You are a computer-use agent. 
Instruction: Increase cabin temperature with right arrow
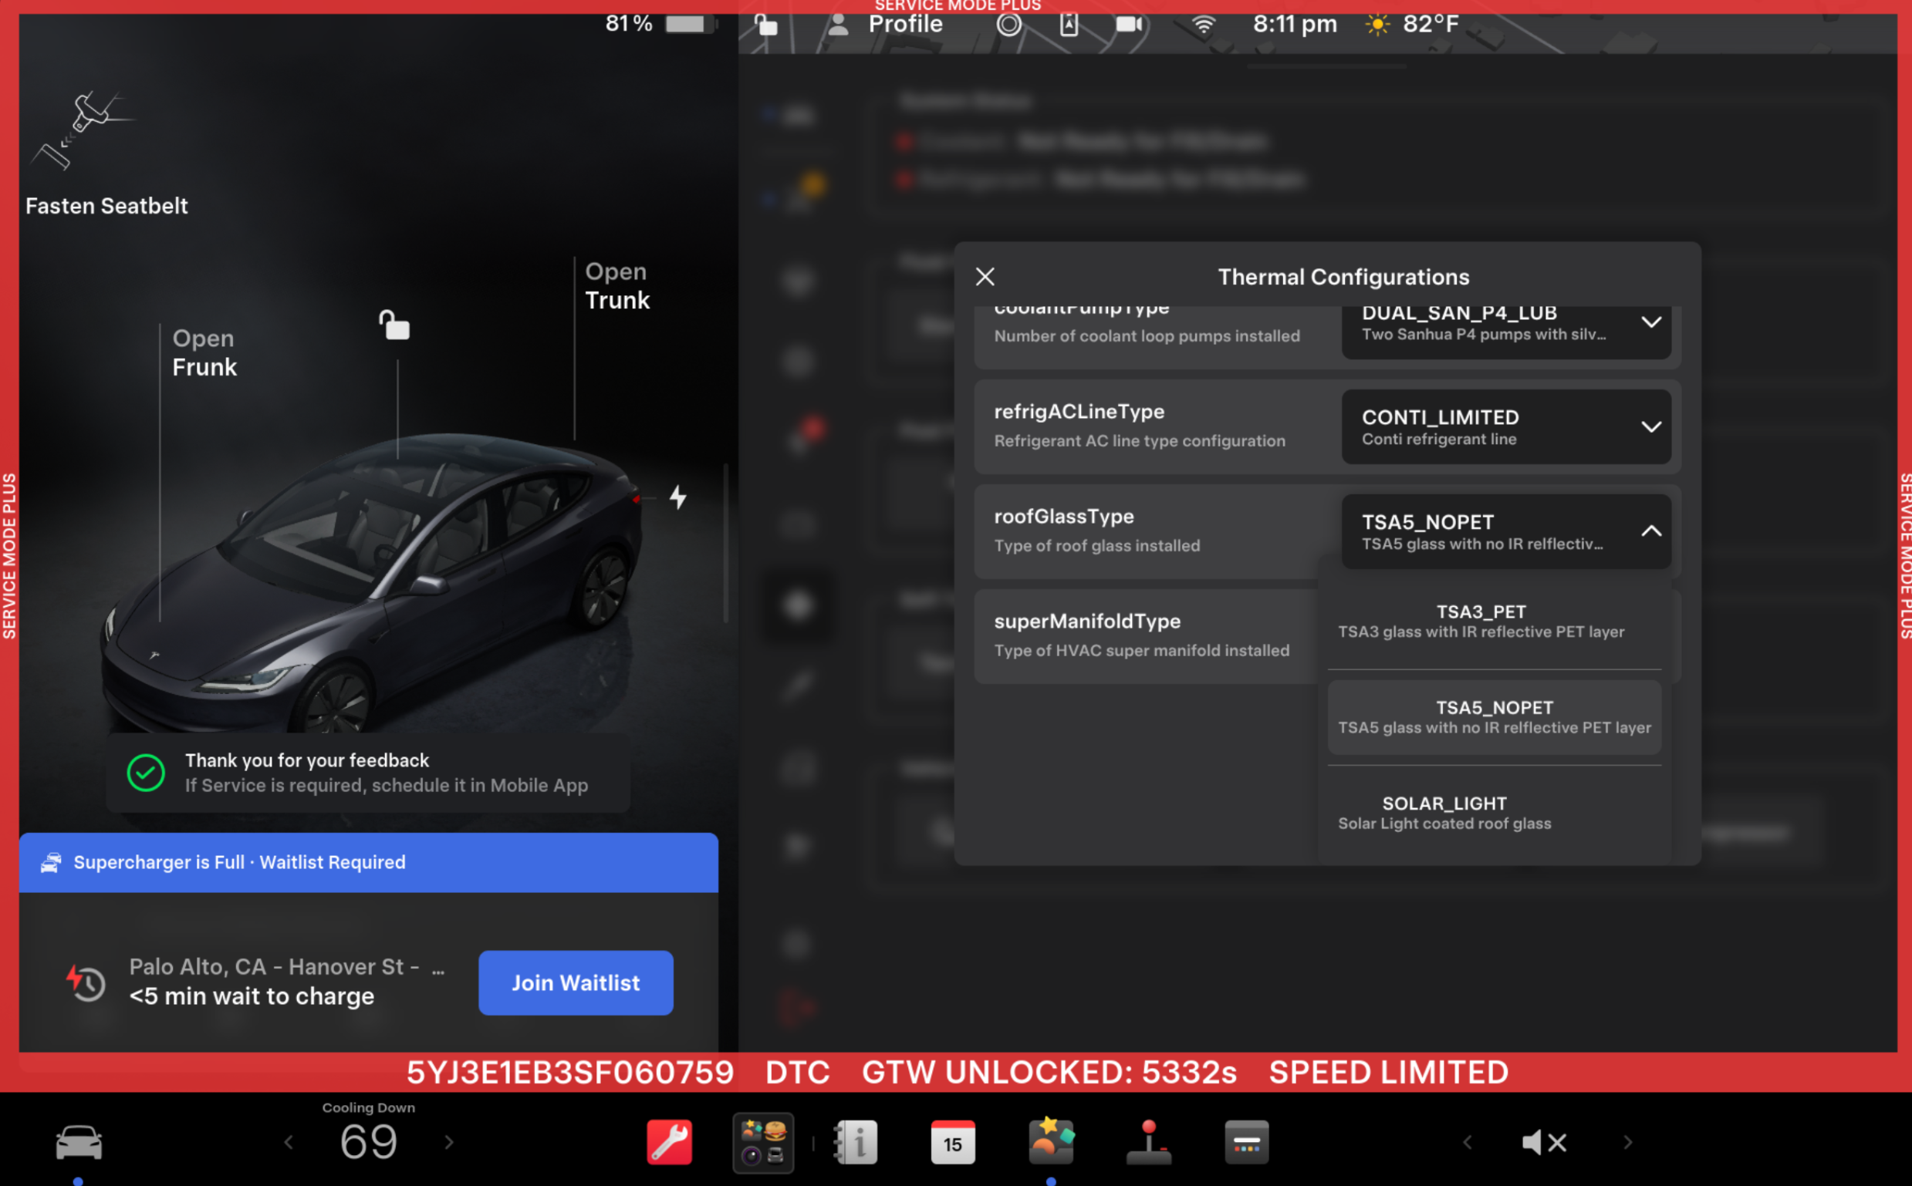tap(449, 1142)
